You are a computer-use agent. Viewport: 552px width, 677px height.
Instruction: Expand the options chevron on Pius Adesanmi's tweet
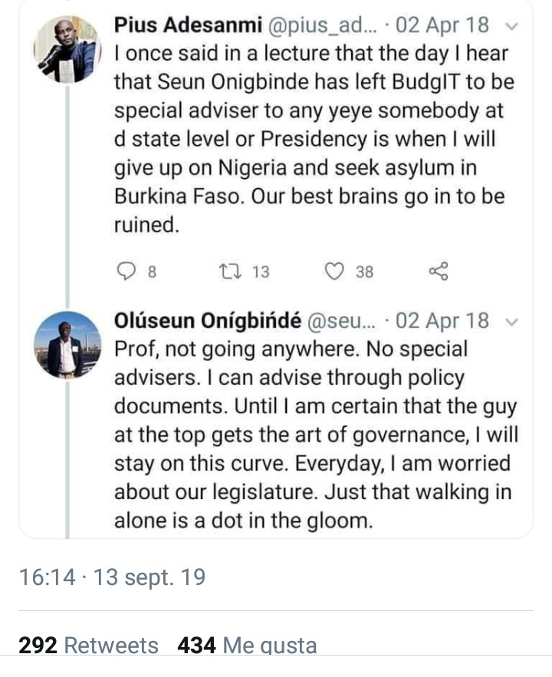pos(513,25)
